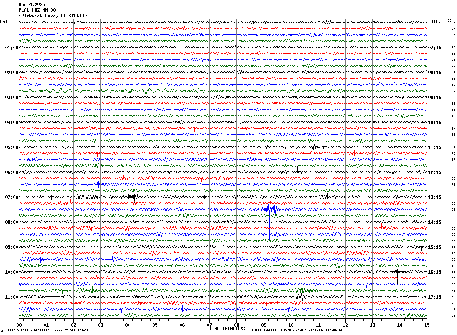Click the 07:15 UTC time label
The height and width of the screenshot is (335, 457).
coord(434,48)
